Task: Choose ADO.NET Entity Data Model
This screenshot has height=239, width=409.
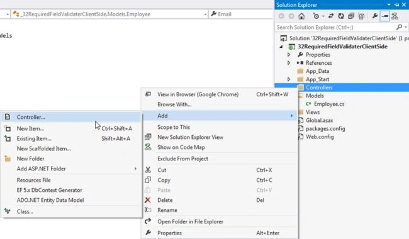Action: coord(71,200)
